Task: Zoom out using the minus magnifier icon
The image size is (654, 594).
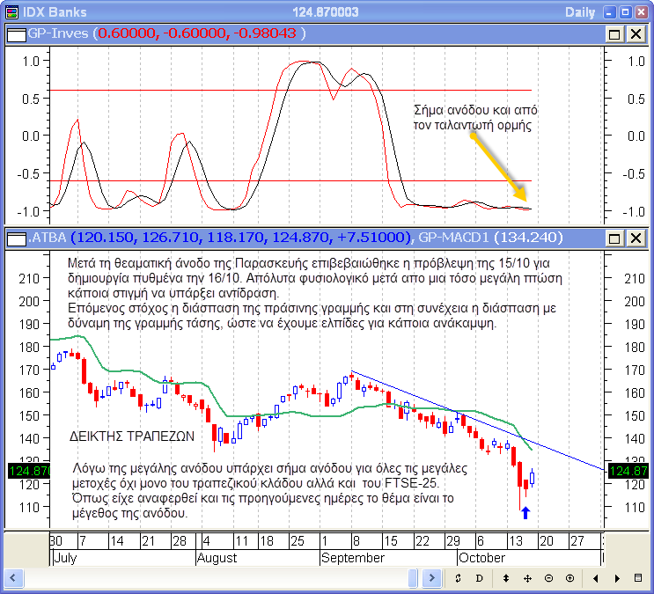Action: tap(548, 578)
